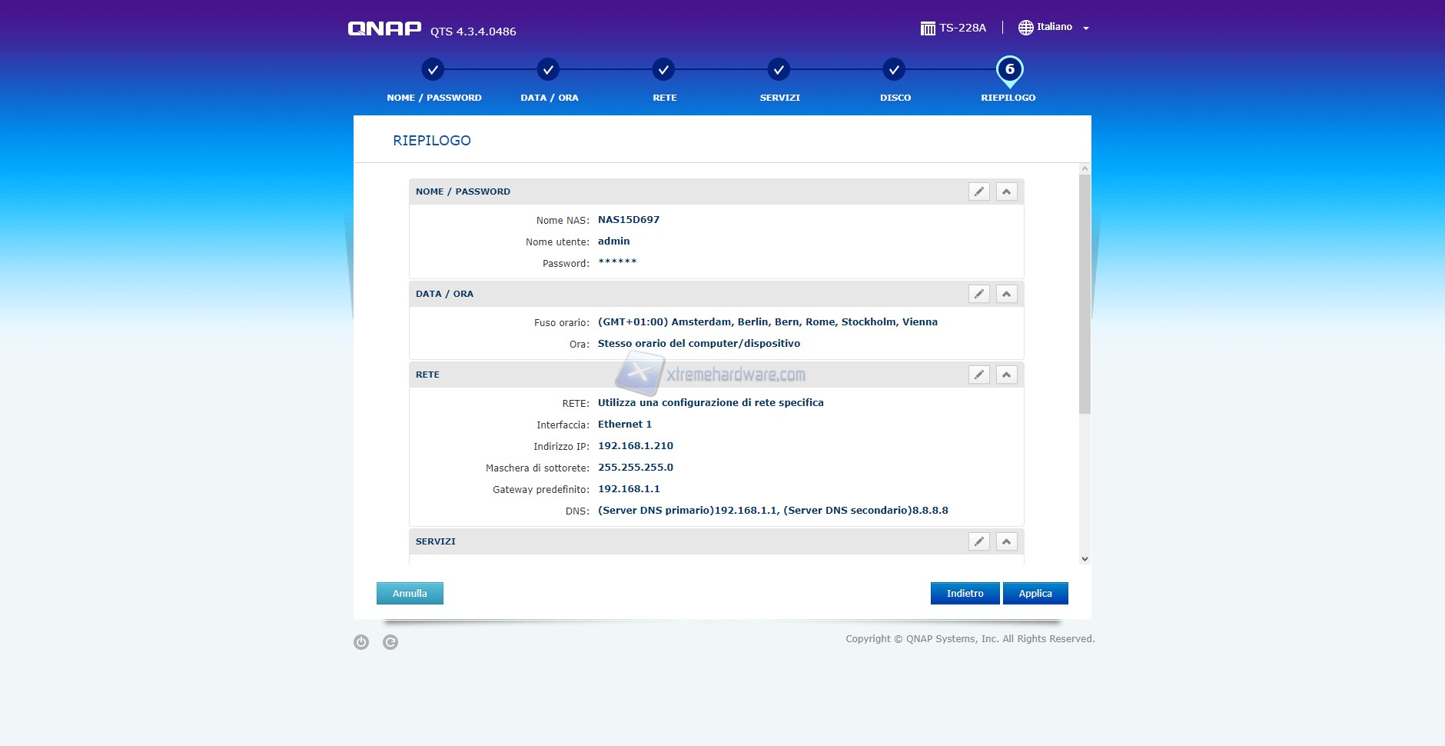This screenshot has height=746, width=1445.
Task: Collapse the RETE section
Action: pos(1006,375)
